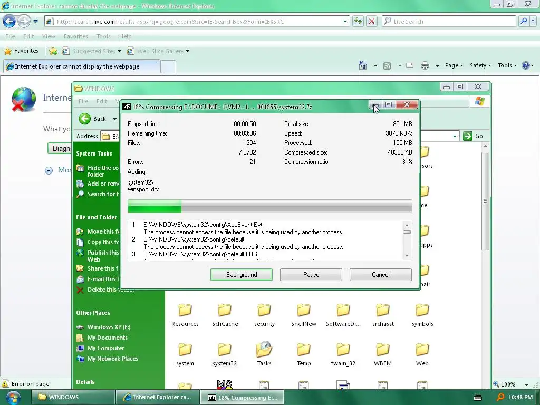Expand the Suggested Sites dropdown

[x=119, y=51]
